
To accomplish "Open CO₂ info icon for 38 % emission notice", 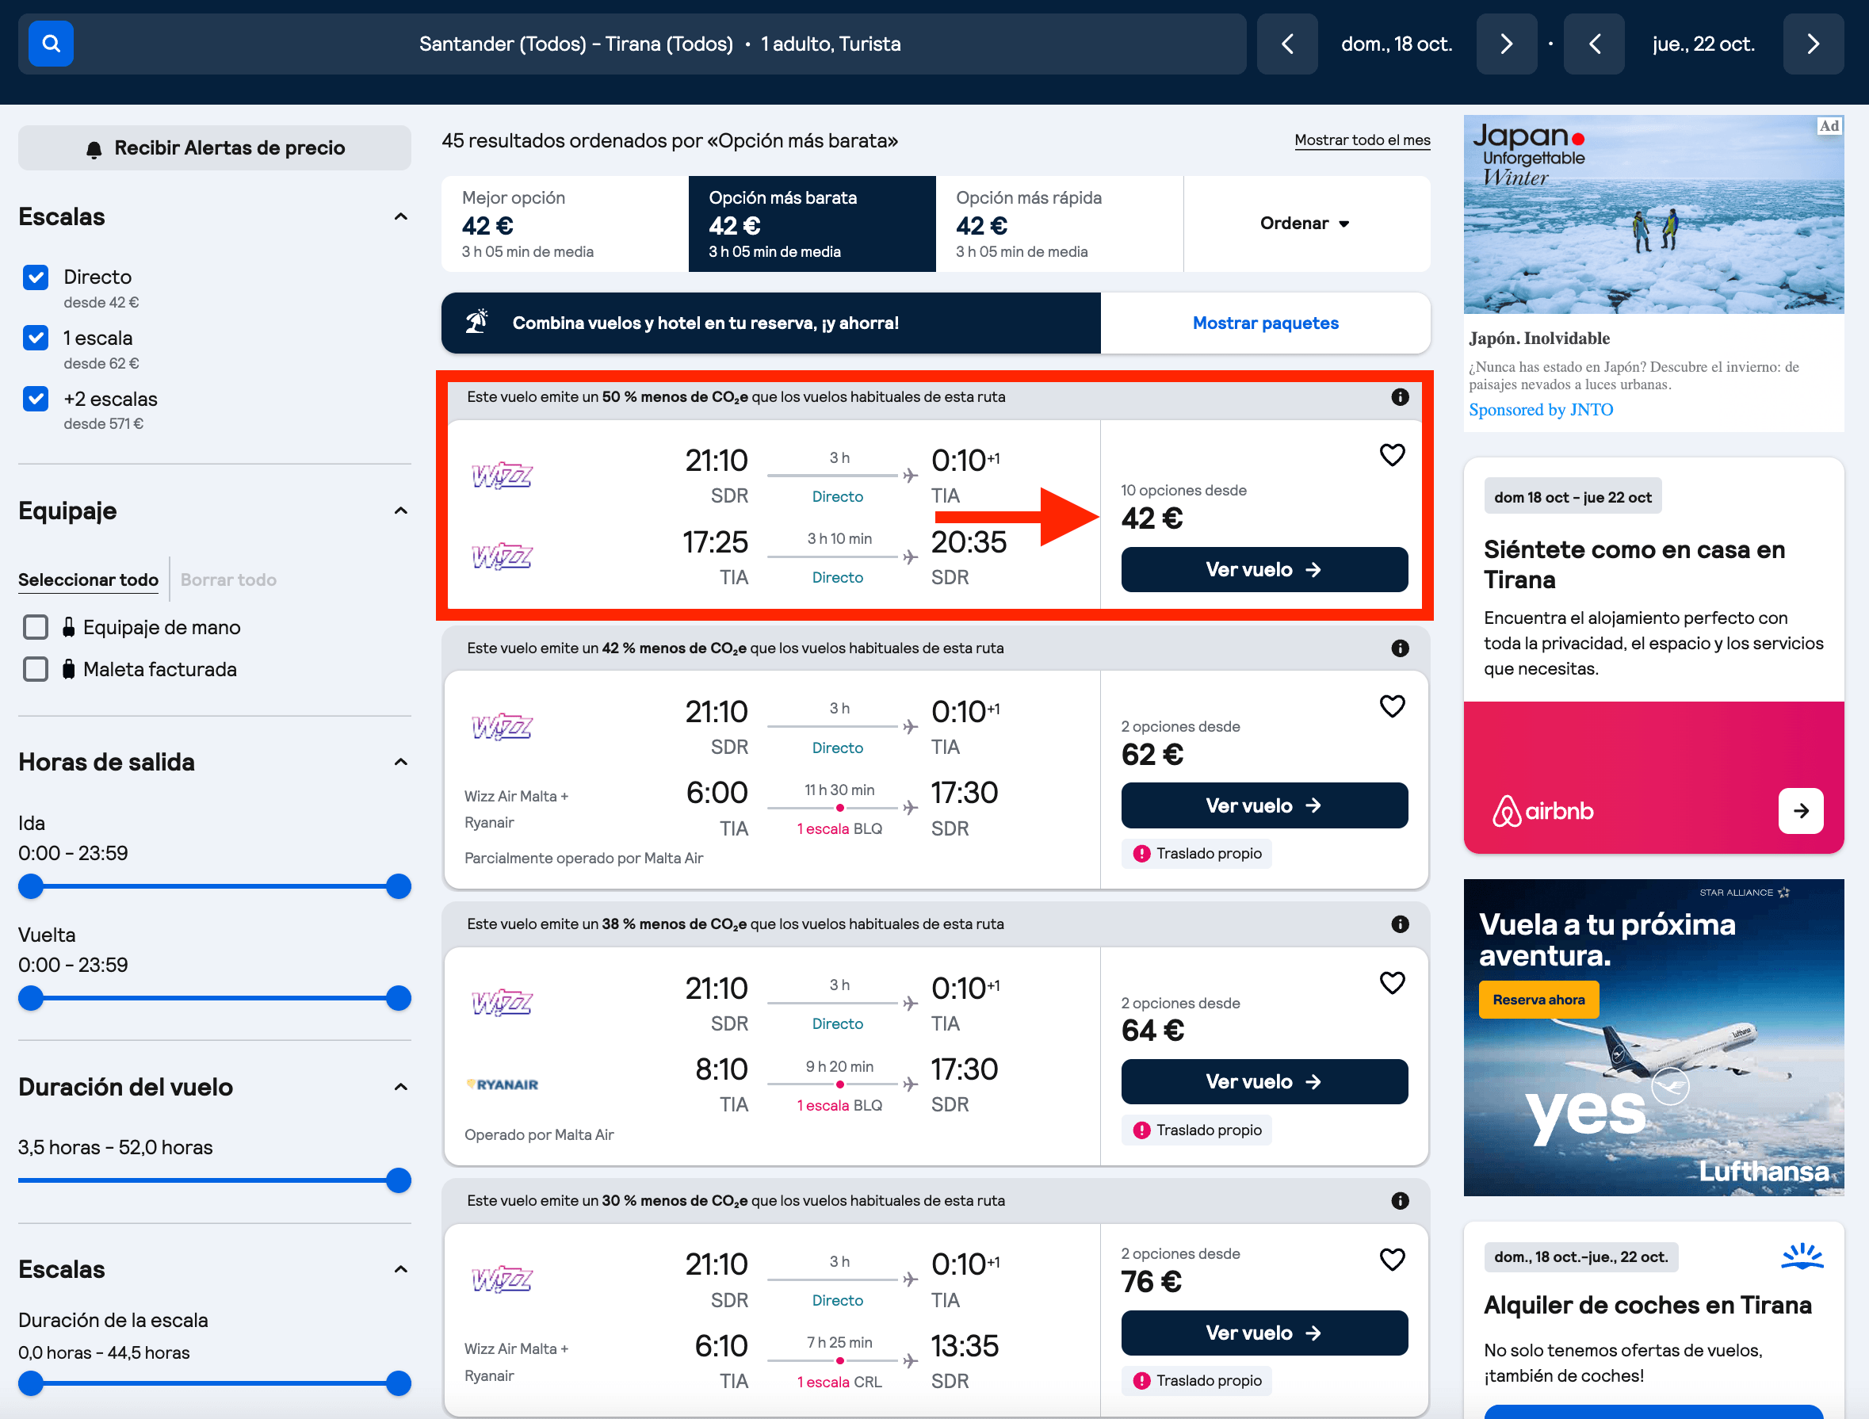I will (1400, 924).
